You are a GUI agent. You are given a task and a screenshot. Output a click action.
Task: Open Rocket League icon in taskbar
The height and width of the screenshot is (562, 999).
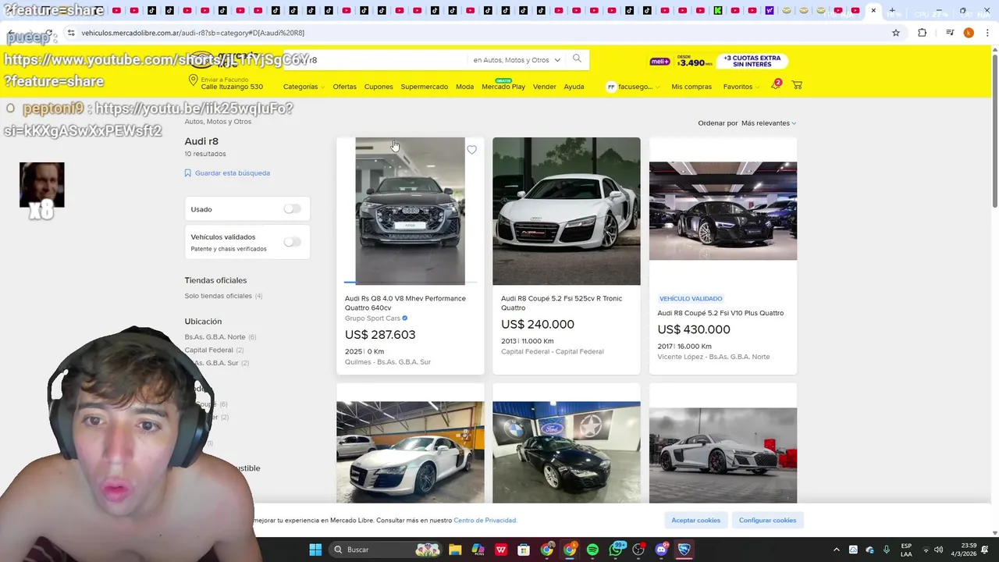pos(684,550)
